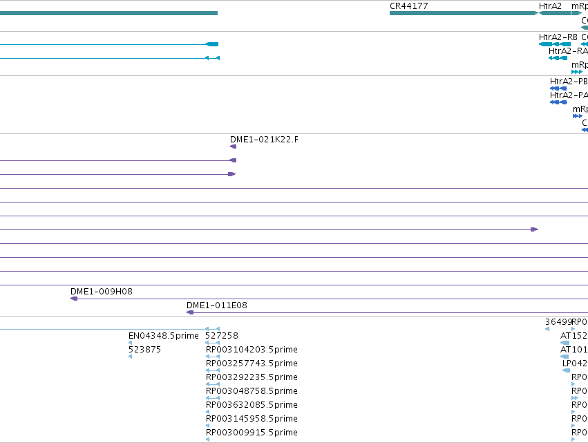
Task: Click the HtrA2-PB protein feature
Action: click(558, 88)
